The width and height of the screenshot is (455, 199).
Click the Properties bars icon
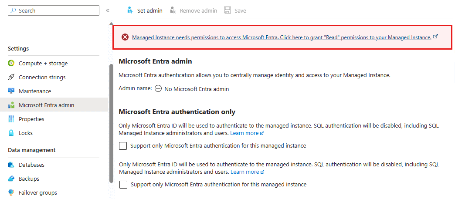pos(11,119)
